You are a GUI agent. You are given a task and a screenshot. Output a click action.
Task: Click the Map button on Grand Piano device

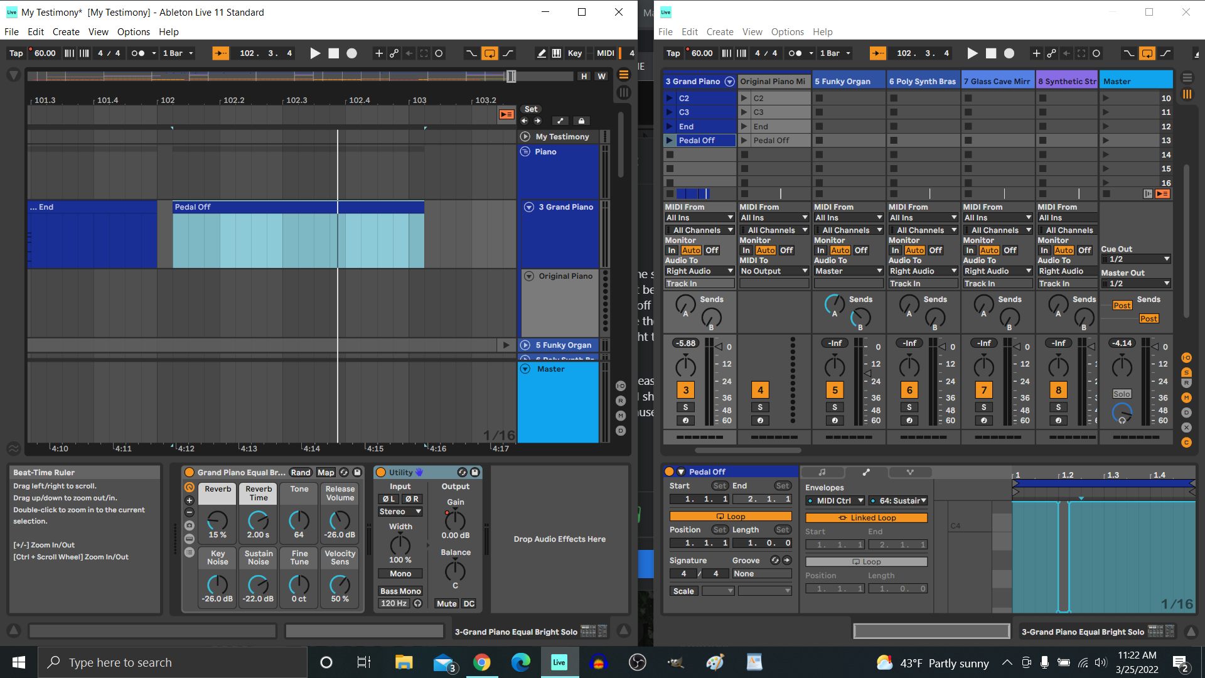[326, 472]
